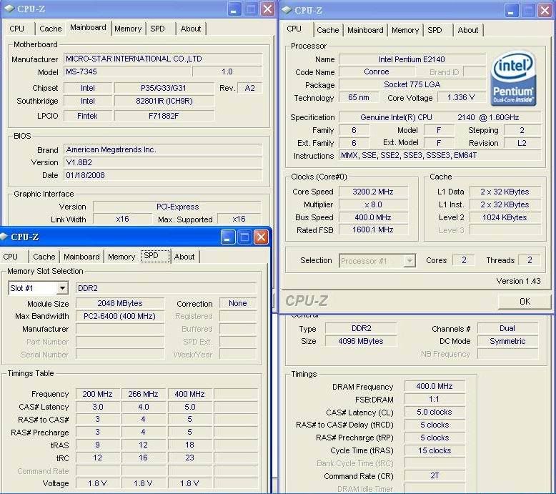
Task: Click the F71882F LPCIO field
Action: point(164,116)
